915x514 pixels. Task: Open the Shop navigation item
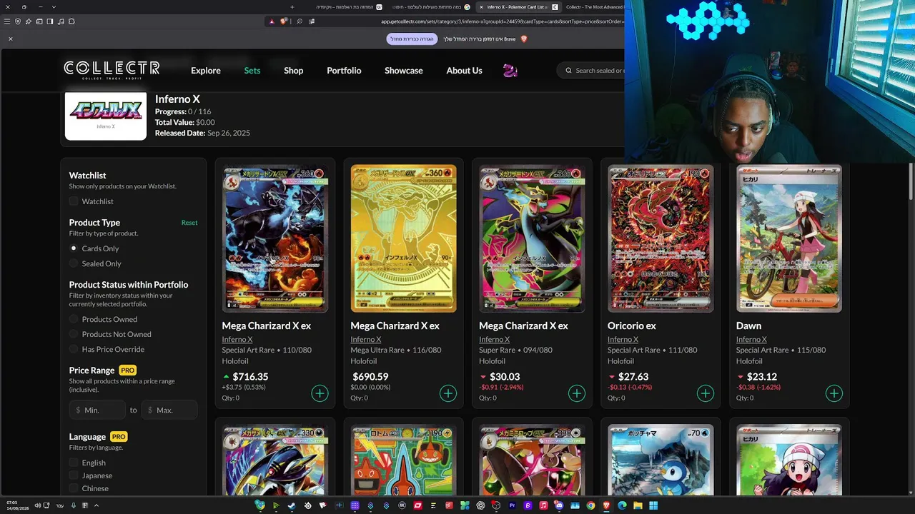pos(294,71)
